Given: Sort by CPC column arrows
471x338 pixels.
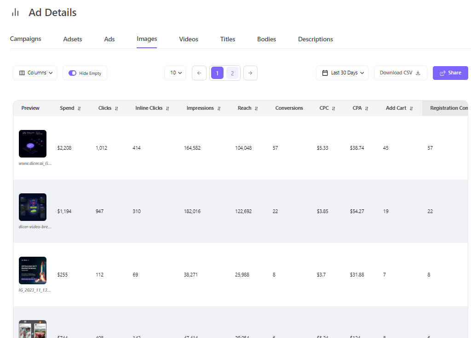Looking at the screenshot, I should point(334,108).
